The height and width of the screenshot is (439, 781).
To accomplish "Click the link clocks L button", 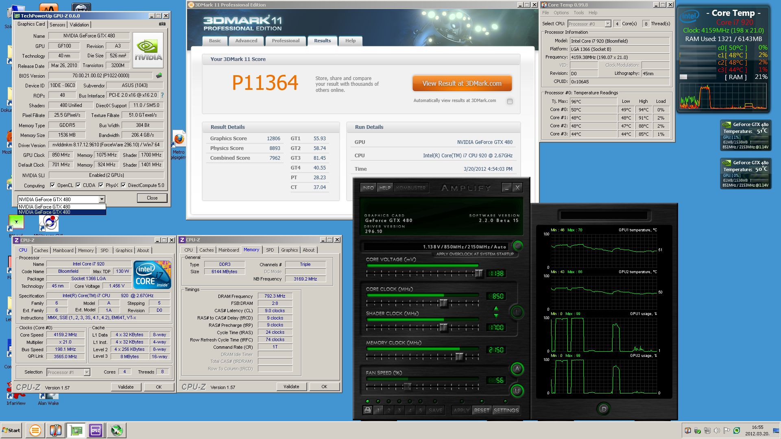I will coord(517,312).
